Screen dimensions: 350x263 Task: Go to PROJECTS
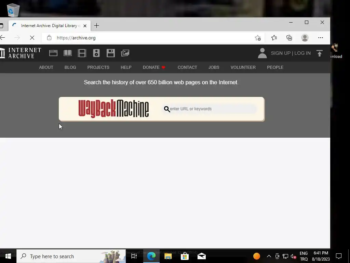click(98, 67)
